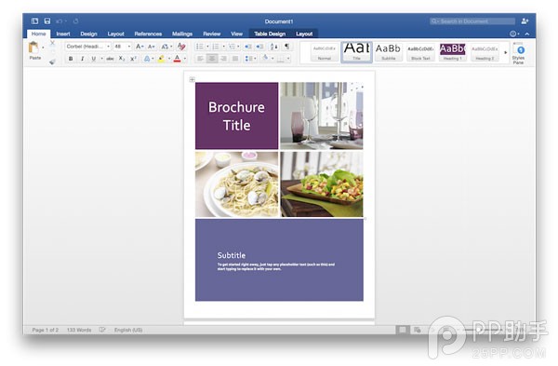
Task: Click the sidebar layout icon in title bar
Action: [x=34, y=21]
